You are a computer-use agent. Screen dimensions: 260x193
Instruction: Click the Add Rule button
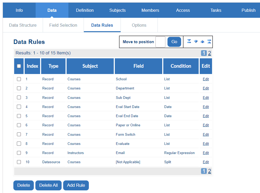[x=76, y=185]
